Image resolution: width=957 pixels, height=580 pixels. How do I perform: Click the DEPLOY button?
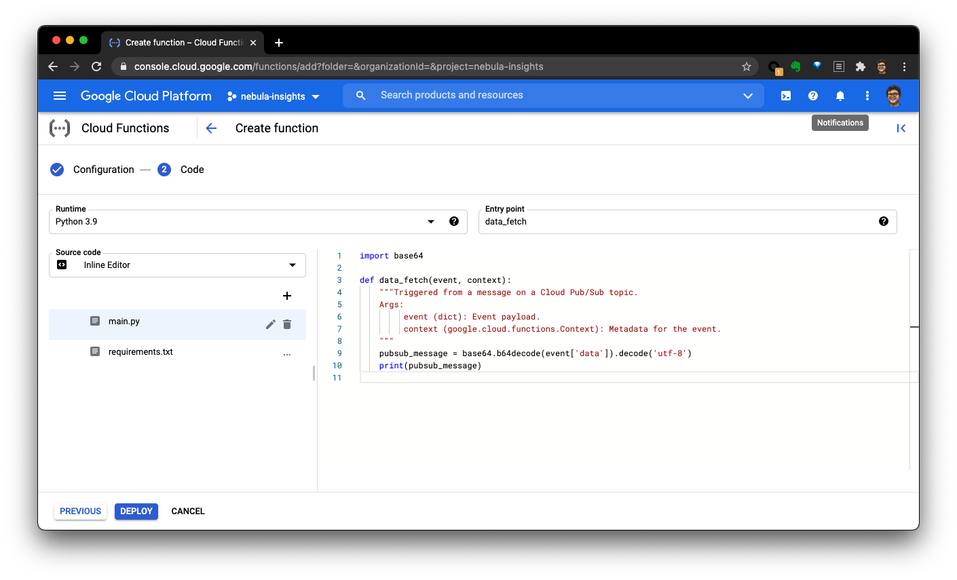point(136,511)
